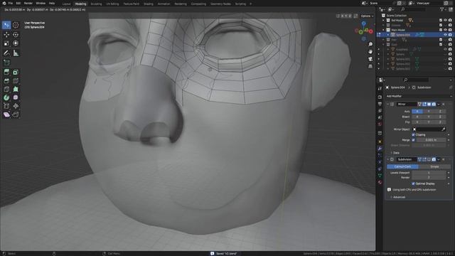Choose the Knife tool
455x256 pixels.
[6, 89]
